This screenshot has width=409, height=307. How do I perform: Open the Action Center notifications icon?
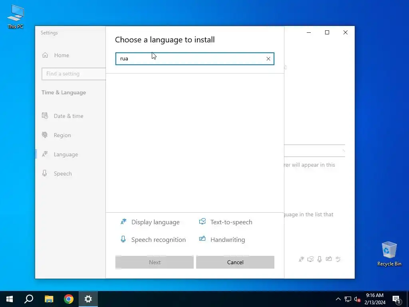(396, 299)
